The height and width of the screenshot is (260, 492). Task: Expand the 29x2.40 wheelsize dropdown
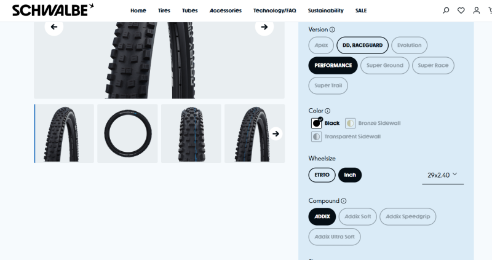coord(443,175)
